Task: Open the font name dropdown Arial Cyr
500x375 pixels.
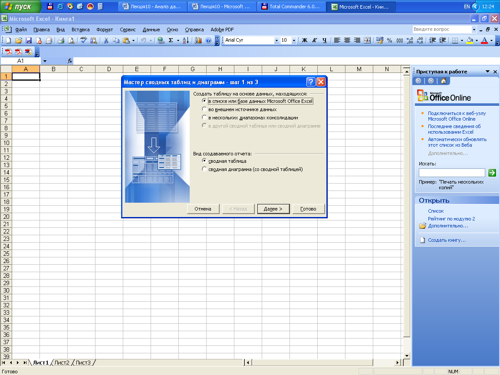Action: [x=276, y=40]
